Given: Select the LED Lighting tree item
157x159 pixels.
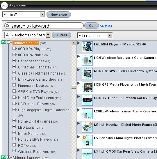Looking at the screenshot, I should click(x=28, y=127).
